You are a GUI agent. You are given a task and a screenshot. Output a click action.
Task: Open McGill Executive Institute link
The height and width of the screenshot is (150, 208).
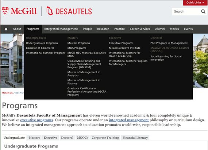click(x=124, y=48)
